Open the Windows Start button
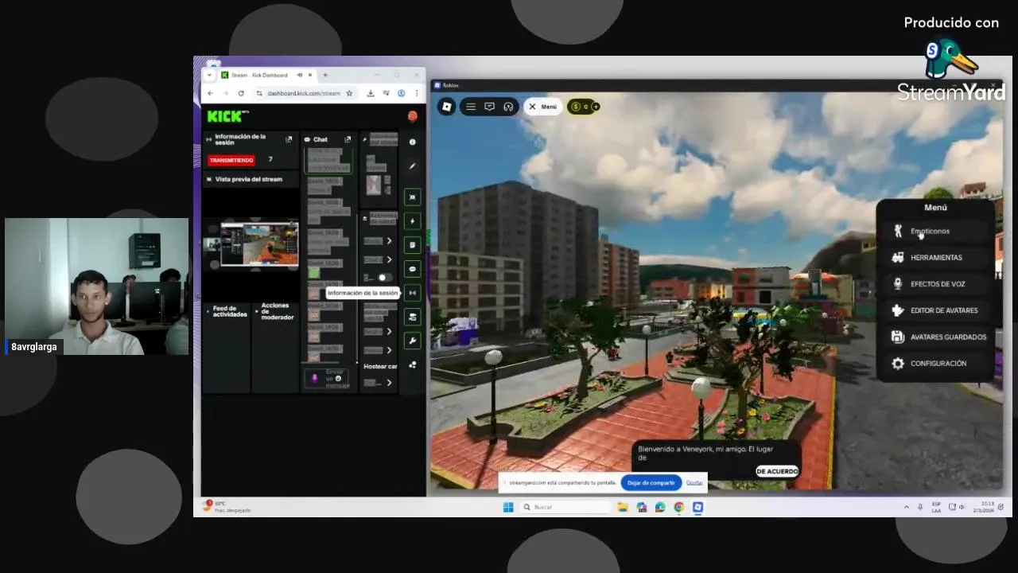Viewport: 1018px width, 573px height. (x=508, y=507)
